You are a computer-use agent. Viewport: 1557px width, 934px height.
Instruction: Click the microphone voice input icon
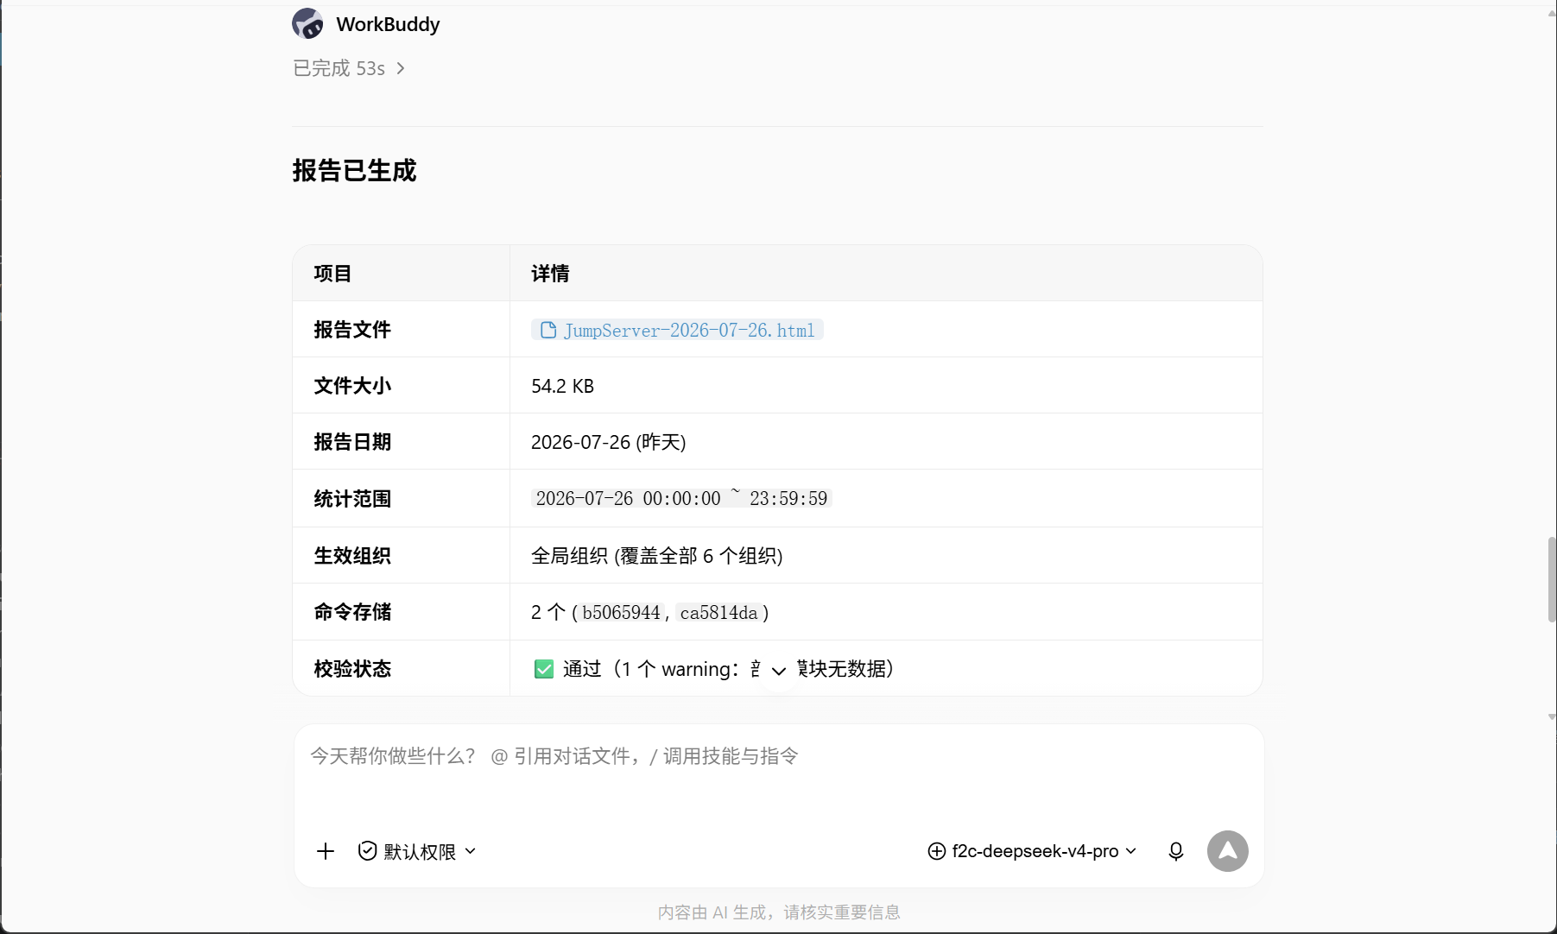[x=1175, y=851]
